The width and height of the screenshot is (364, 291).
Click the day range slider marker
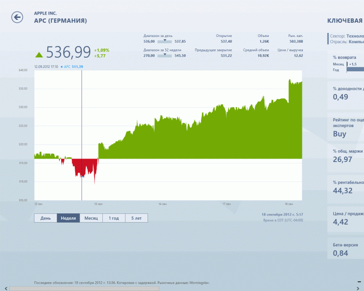165,40
